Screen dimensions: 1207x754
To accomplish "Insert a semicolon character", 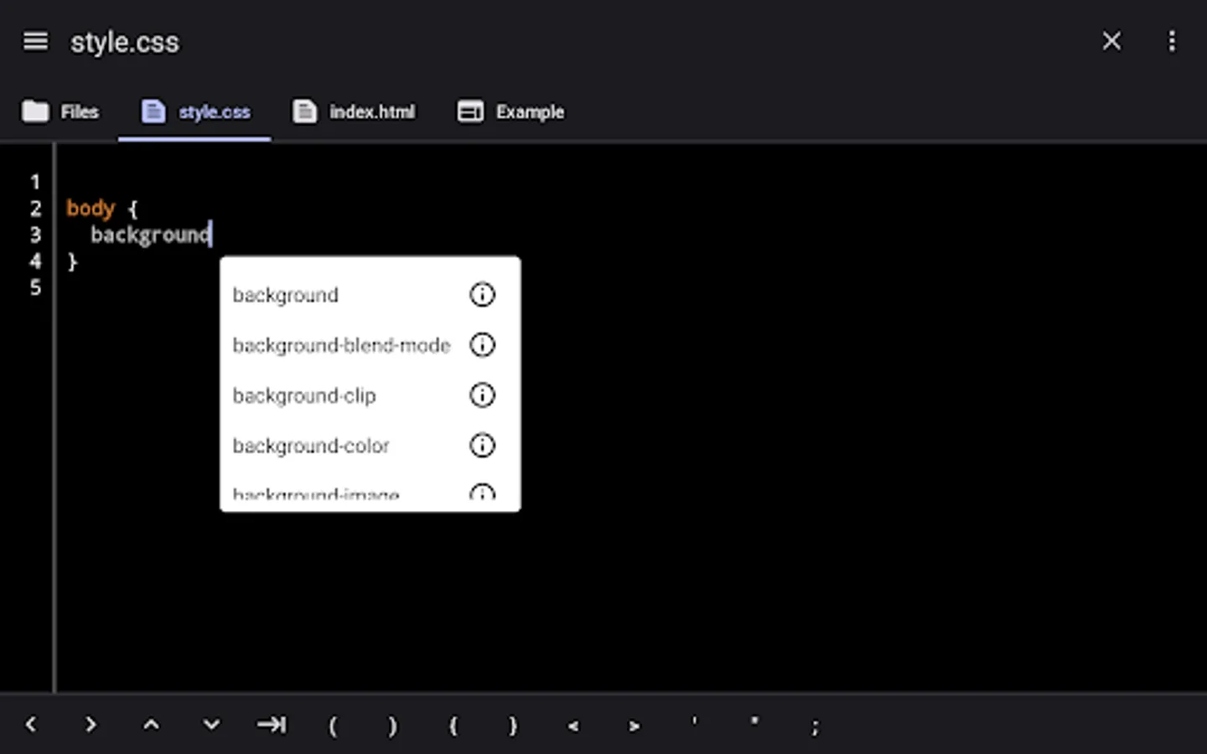I will [x=815, y=727].
